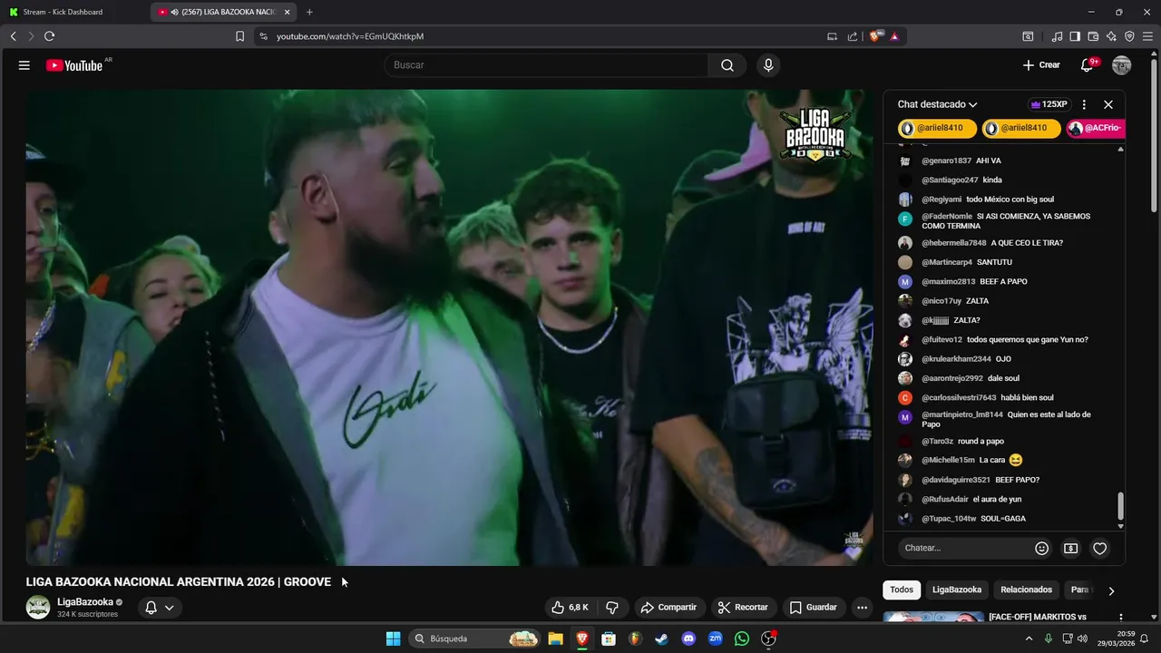Click the @ACFrio pinned chat chip

tap(1096, 128)
